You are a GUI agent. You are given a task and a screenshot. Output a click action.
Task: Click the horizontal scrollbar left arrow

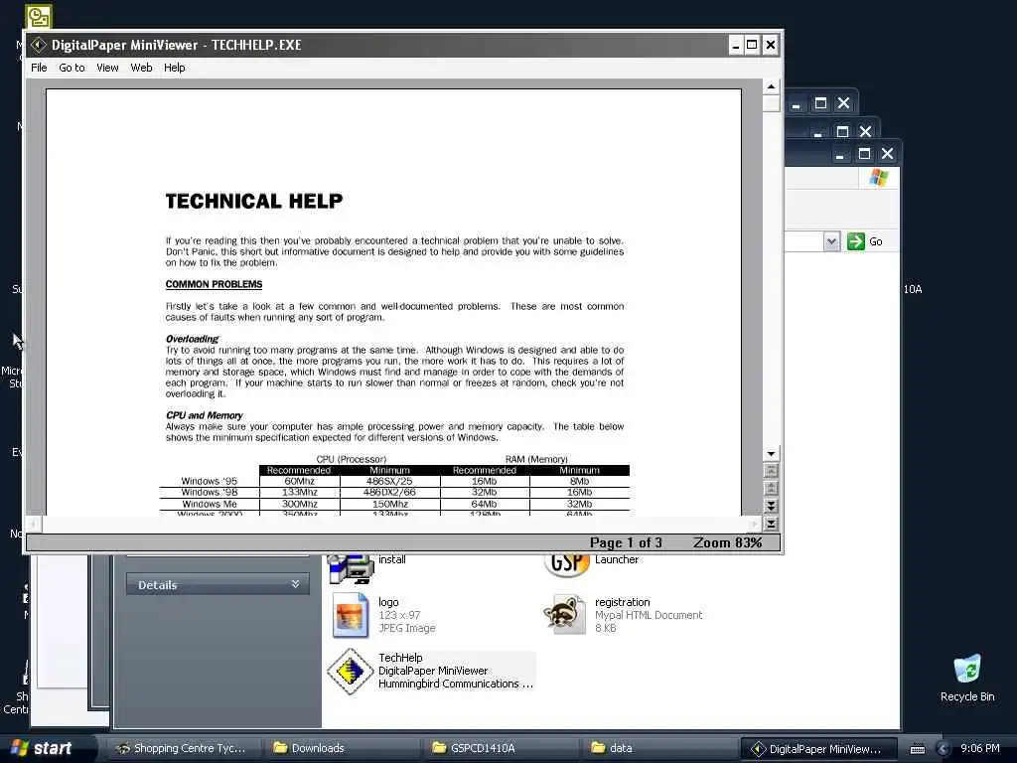point(35,524)
